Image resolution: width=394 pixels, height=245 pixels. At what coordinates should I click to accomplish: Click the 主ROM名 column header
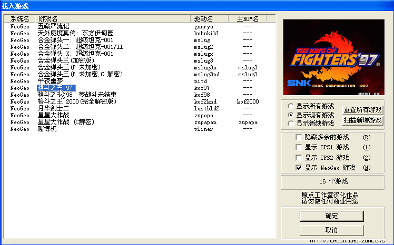pyautogui.click(x=248, y=18)
